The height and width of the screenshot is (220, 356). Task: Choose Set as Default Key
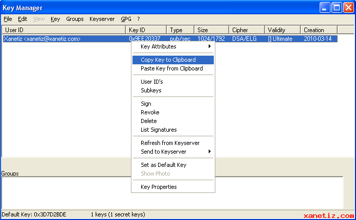coord(173,165)
